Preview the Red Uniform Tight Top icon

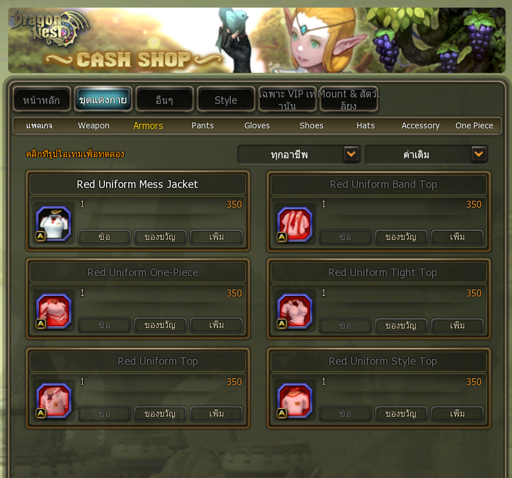(x=294, y=311)
